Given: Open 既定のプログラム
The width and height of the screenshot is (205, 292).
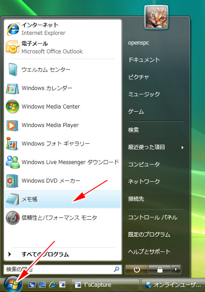Looking at the screenshot, I should [x=149, y=235].
